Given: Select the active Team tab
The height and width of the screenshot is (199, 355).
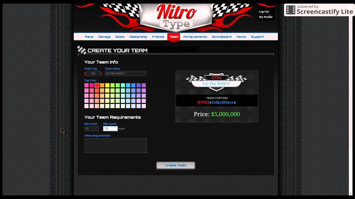Looking at the screenshot, I should coord(174,37).
